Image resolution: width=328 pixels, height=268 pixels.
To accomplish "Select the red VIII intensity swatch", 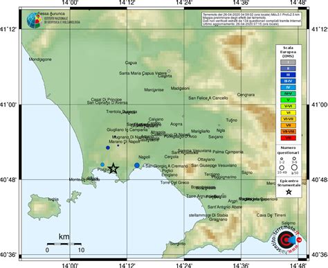I will coord(288,138).
